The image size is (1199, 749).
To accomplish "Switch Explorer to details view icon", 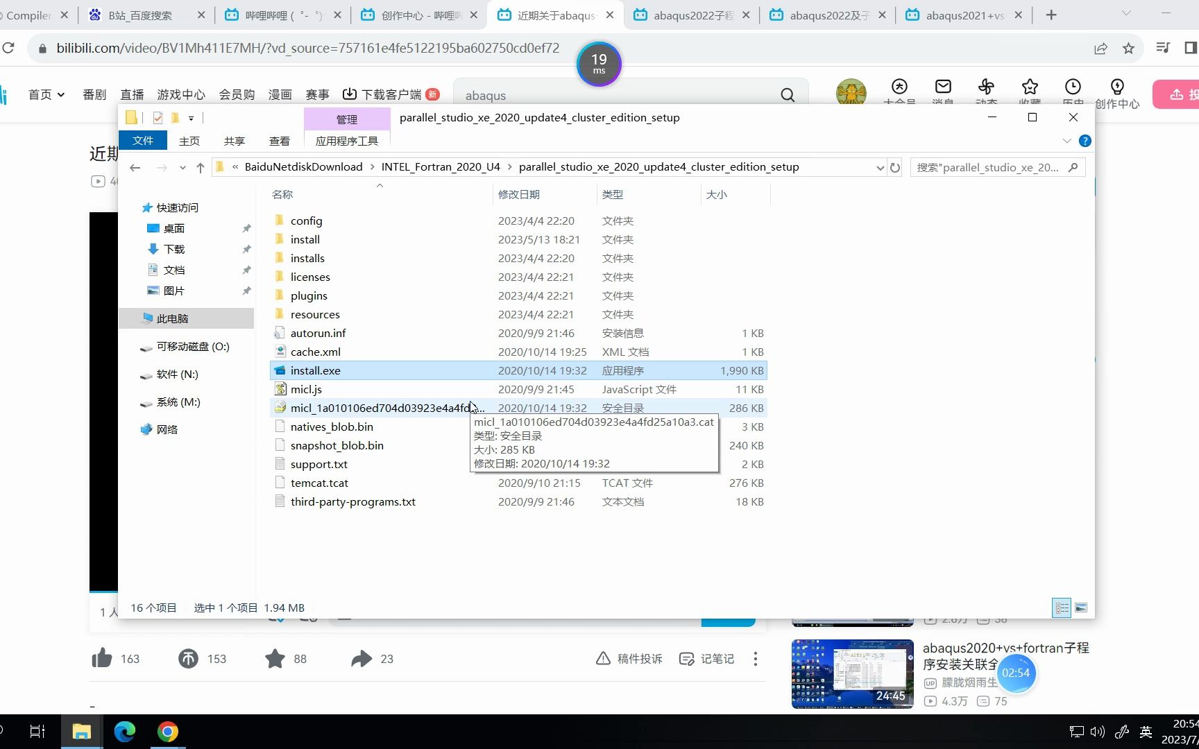I will (x=1062, y=608).
